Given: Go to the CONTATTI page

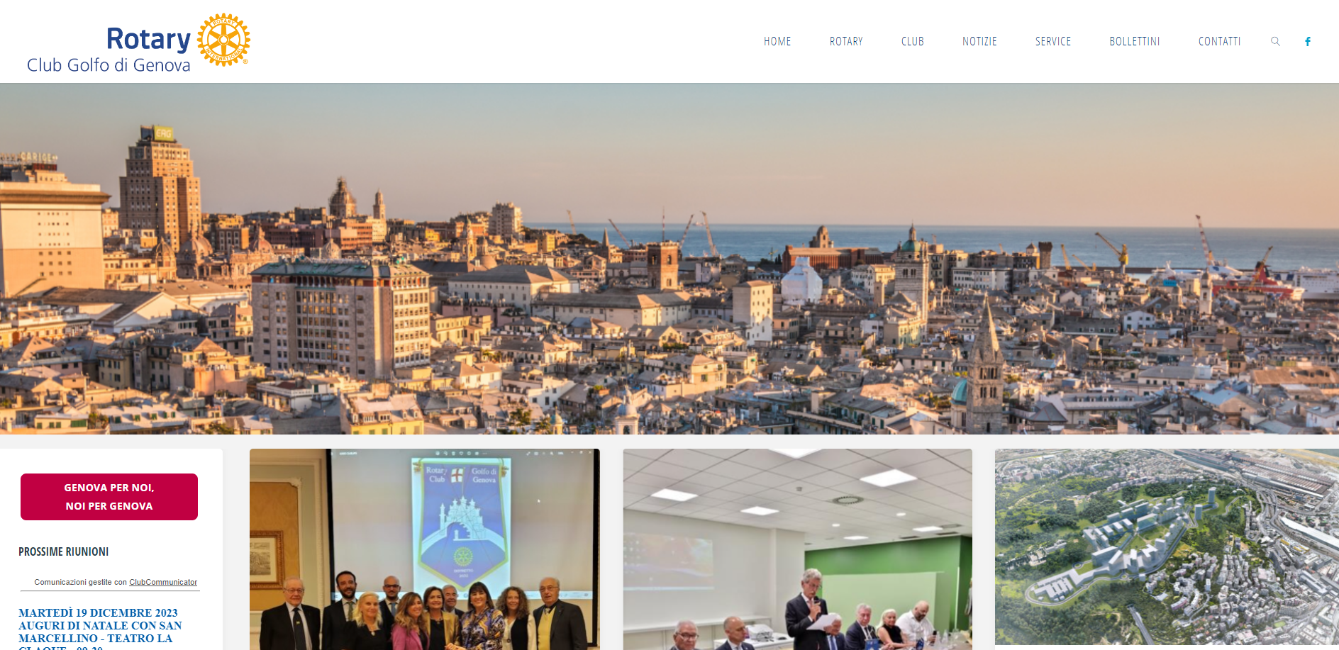Looking at the screenshot, I should (1220, 41).
